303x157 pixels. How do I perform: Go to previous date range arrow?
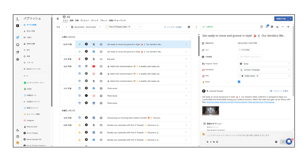pos(66,27)
